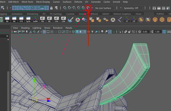171x111 pixels.
Task: Open the Mesh Tools menu
Action: coord(27,2)
